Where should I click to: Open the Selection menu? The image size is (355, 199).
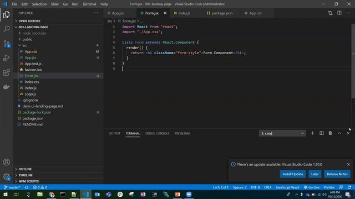tap(39, 4)
